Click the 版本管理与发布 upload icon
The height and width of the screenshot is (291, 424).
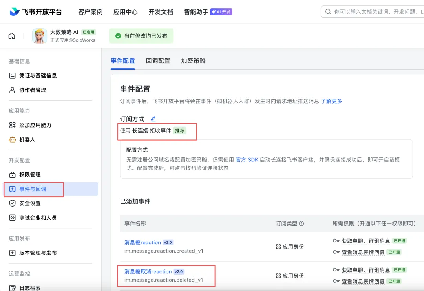(13, 253)
